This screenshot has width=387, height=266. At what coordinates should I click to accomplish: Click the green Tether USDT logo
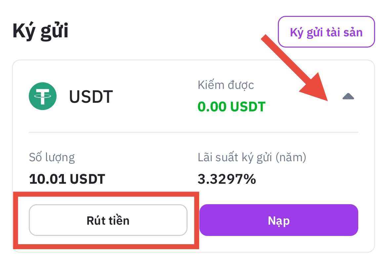(43, 96)
